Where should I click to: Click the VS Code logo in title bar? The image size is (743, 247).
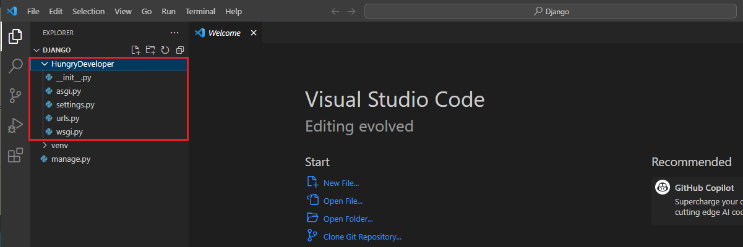click(12, 11)
